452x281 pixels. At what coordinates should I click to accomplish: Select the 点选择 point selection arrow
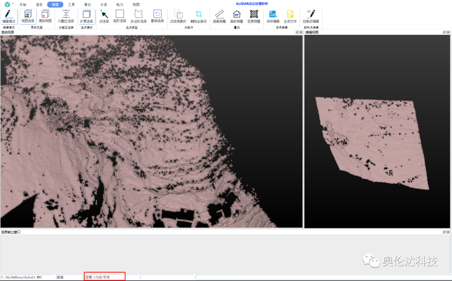pyautogui.click(x=104, y=16)
